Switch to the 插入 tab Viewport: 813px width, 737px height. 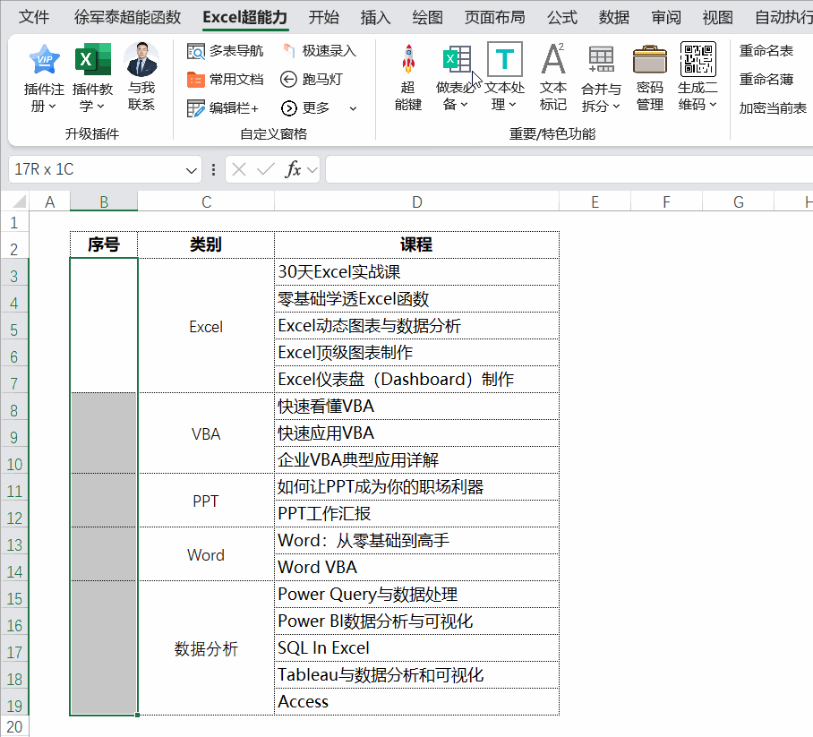(x=375, y=17)
